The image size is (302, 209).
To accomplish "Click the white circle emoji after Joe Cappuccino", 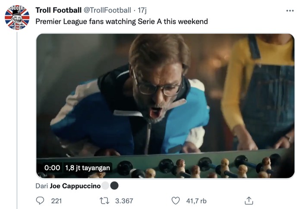I will tap(105, 186).
